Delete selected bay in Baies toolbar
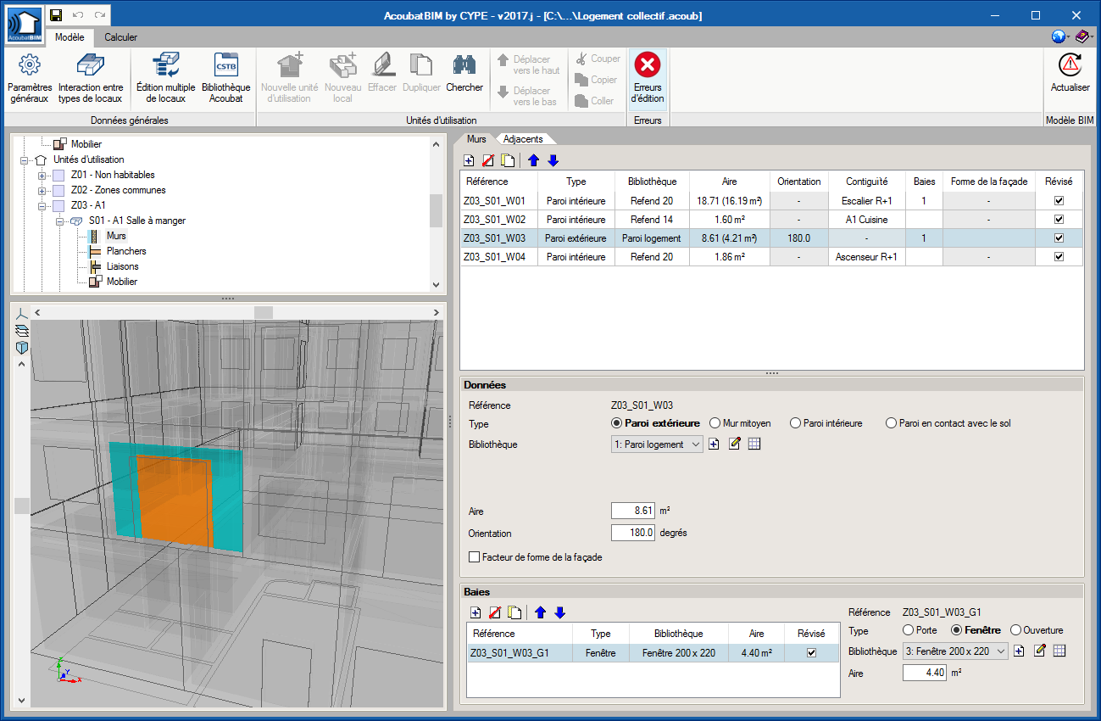This screenshot has height=721, width=1101. point(494,612)
